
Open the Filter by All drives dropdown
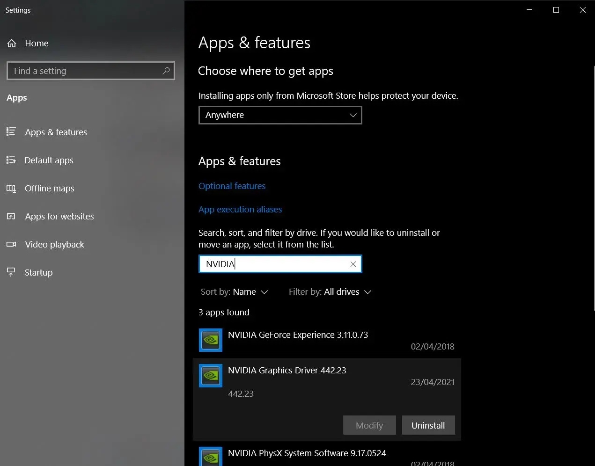330,292
